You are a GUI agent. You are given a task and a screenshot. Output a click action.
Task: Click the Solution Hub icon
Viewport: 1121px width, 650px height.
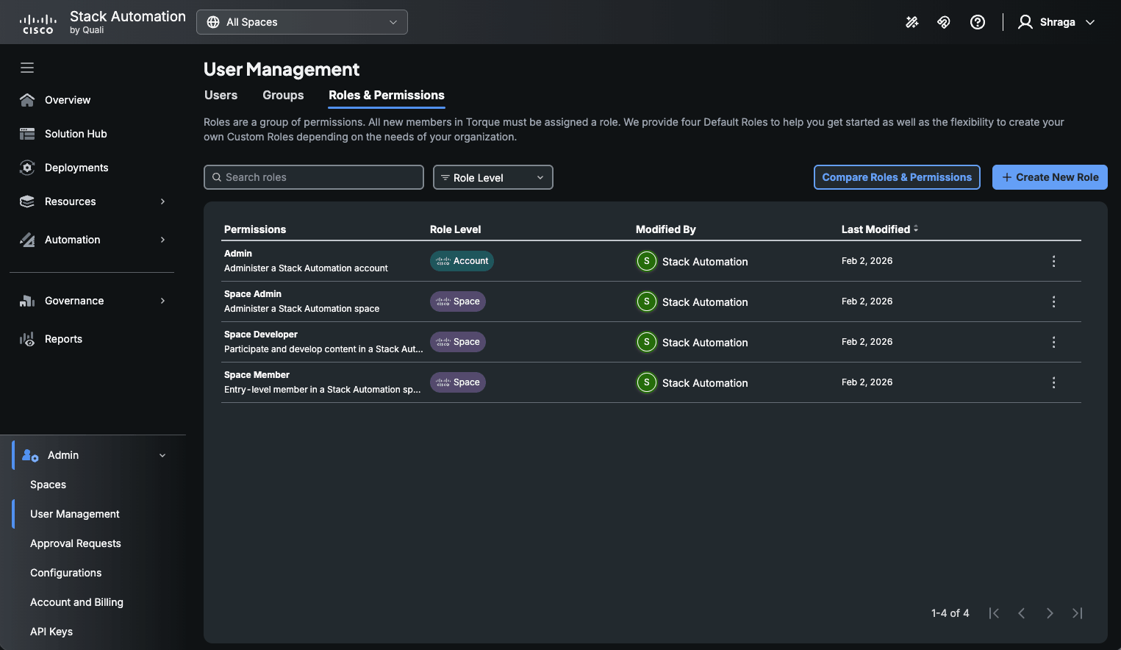pos(27,134)
